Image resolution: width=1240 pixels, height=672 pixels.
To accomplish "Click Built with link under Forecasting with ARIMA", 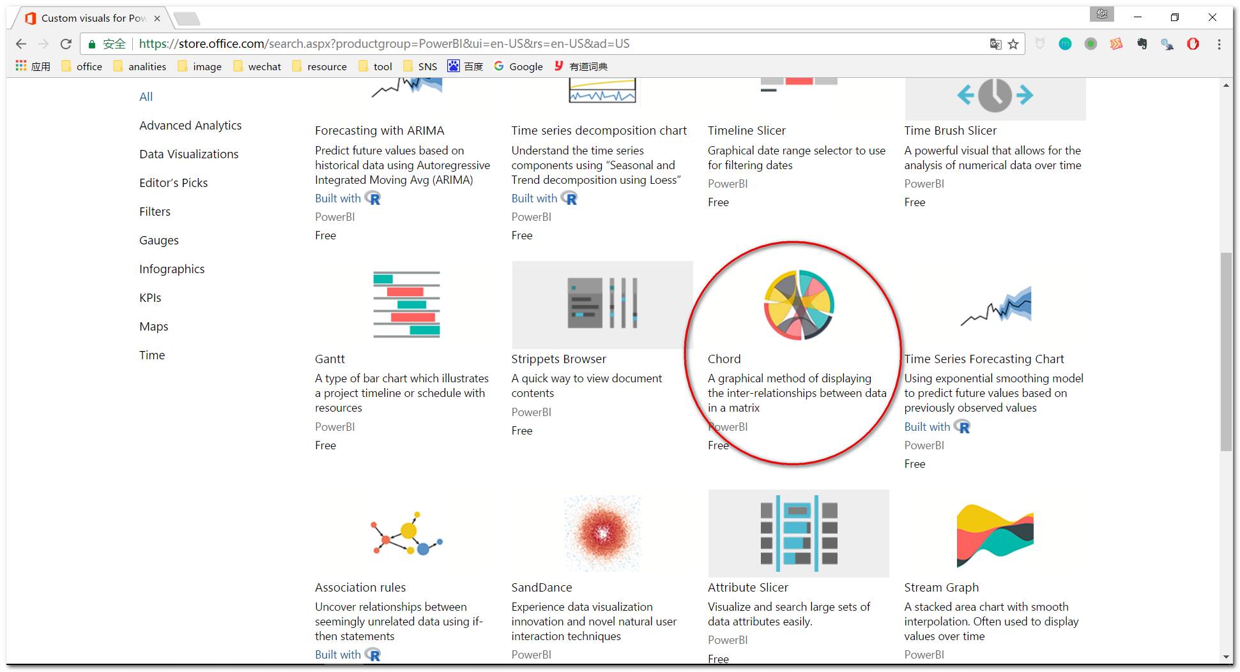I will click(x=338, y=198).
